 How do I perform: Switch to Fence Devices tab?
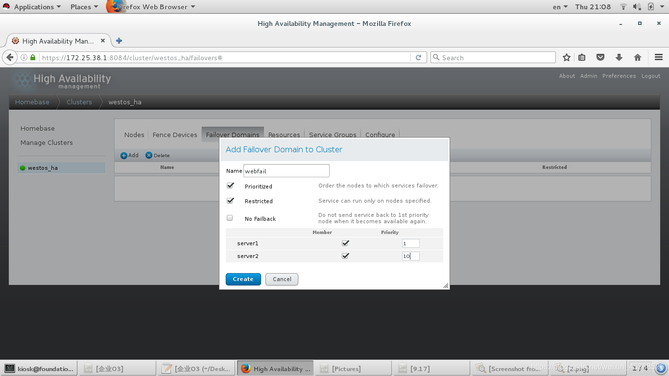175,135
